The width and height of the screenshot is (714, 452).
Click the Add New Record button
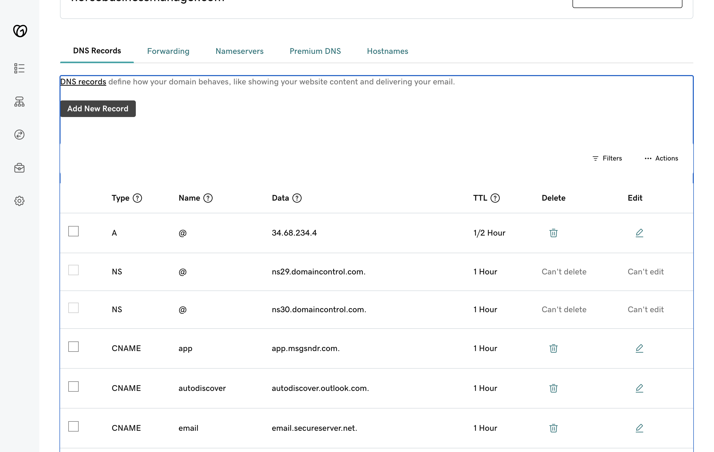98,109
